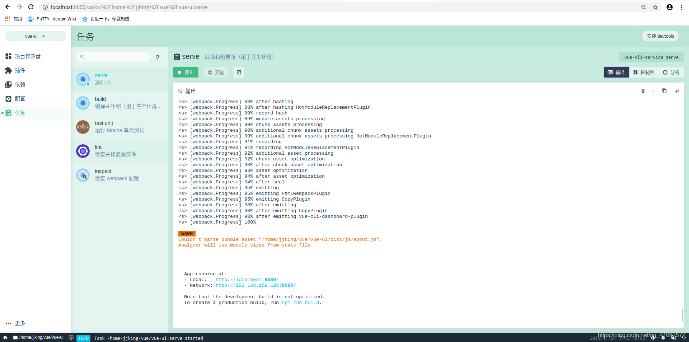Click the /home/jjking/vue/vue-ui folder path

coord(38,337)
